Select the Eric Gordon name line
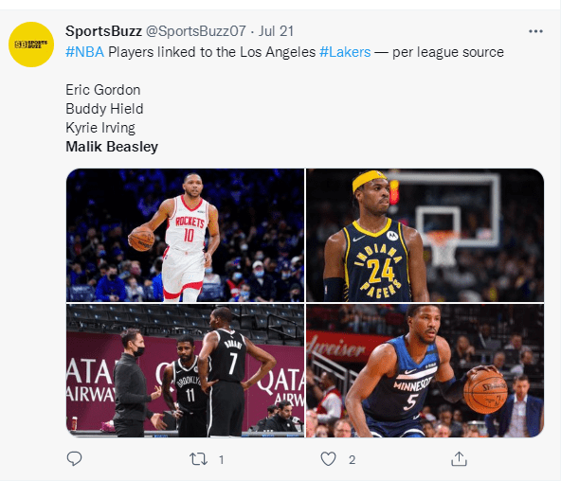The image size is (561, 481). 103,90
